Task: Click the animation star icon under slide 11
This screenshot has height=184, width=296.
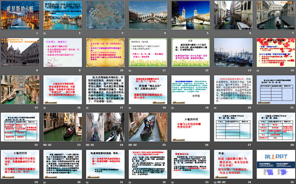Action: tap(130, 70)
